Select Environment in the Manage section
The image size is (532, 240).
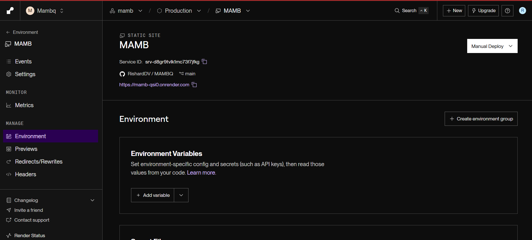pos(50,136)
